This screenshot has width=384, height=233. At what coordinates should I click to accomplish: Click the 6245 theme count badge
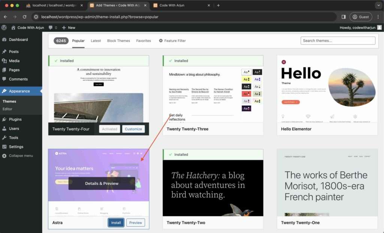[61, 41]
